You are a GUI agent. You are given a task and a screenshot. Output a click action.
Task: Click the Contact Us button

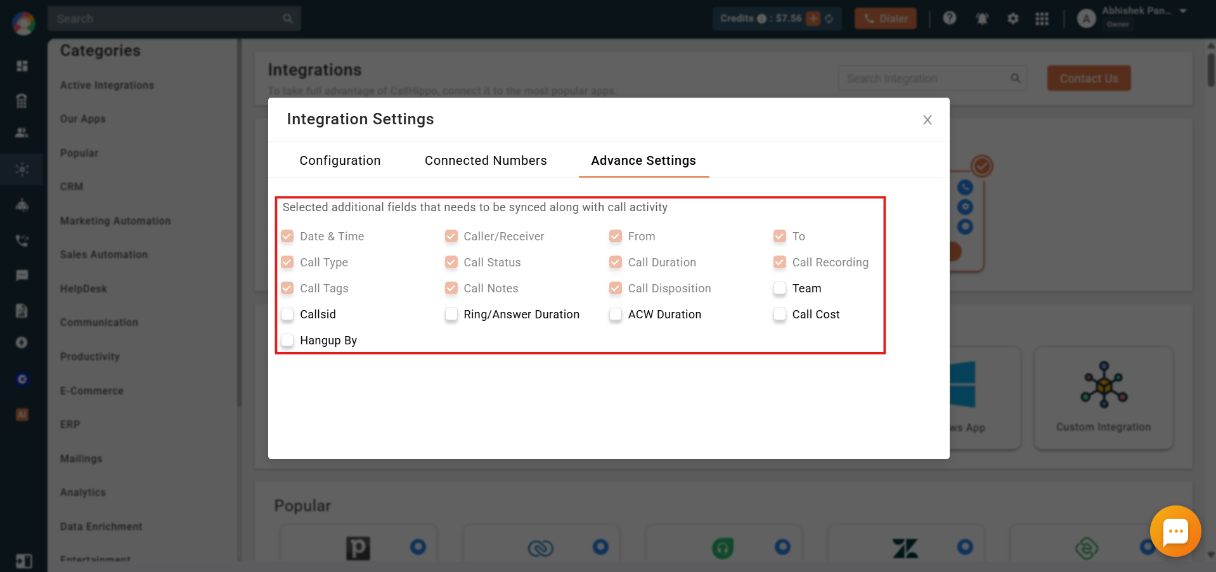tap(1089, 78)
